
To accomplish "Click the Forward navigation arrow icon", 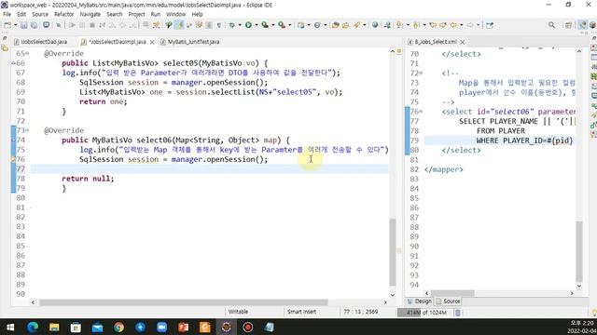I will tap(470, 25).
